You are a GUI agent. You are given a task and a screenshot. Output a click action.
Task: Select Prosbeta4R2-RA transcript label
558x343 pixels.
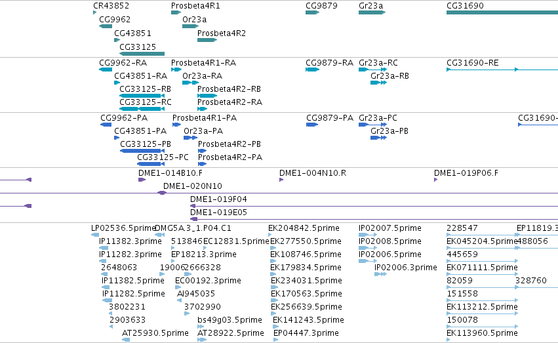coord(230,102)
